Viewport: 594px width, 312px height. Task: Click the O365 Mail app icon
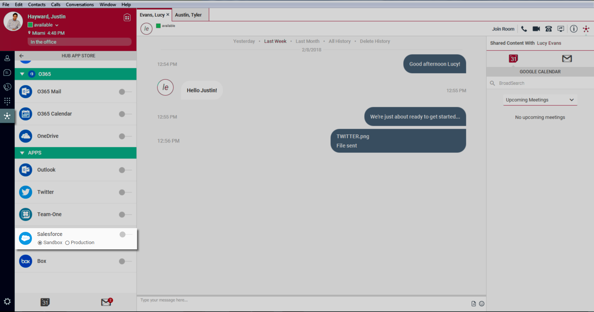click(x=26, y=91)
